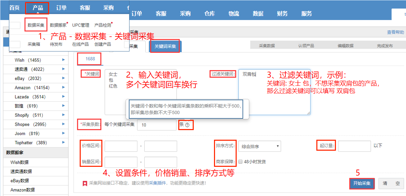Open UPC管理 from the submenu

[80, 25]
